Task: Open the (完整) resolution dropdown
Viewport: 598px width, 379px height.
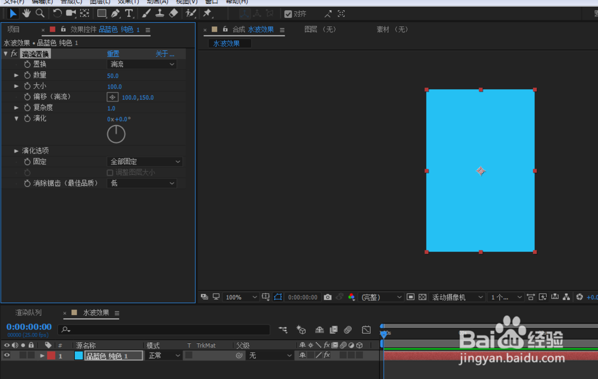Action: (x=380, y=297)
